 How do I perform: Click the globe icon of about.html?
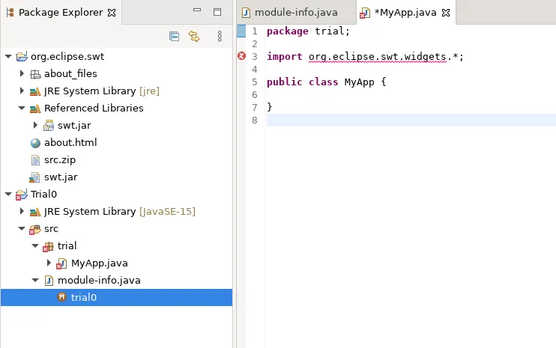click(35, 143)
